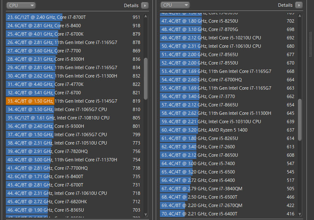The width and height of the screenshot is (314, 220).
Task: Select rank 55 i7-1165G7 row scoring 663
Action: pyautogui.click(x=227, y=88)
